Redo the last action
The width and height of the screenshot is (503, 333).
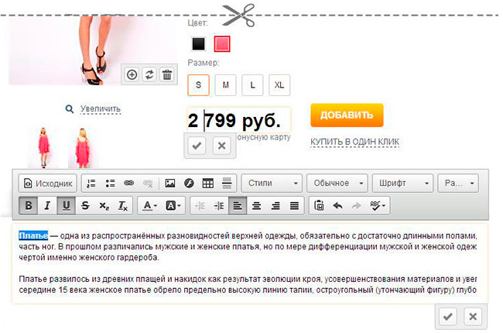(x=356, y=205)
